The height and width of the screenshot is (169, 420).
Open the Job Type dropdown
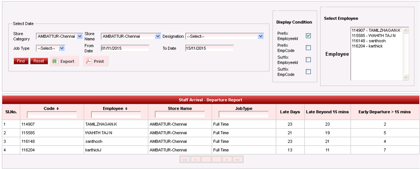(62, 48)
